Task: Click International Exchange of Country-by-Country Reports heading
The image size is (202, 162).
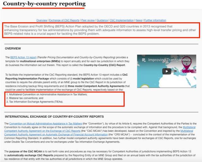Action: pyautogui.click(x=54, y=117)
